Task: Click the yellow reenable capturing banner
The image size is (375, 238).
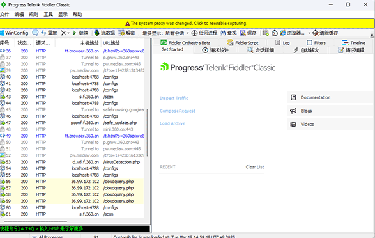Action: 187,24
